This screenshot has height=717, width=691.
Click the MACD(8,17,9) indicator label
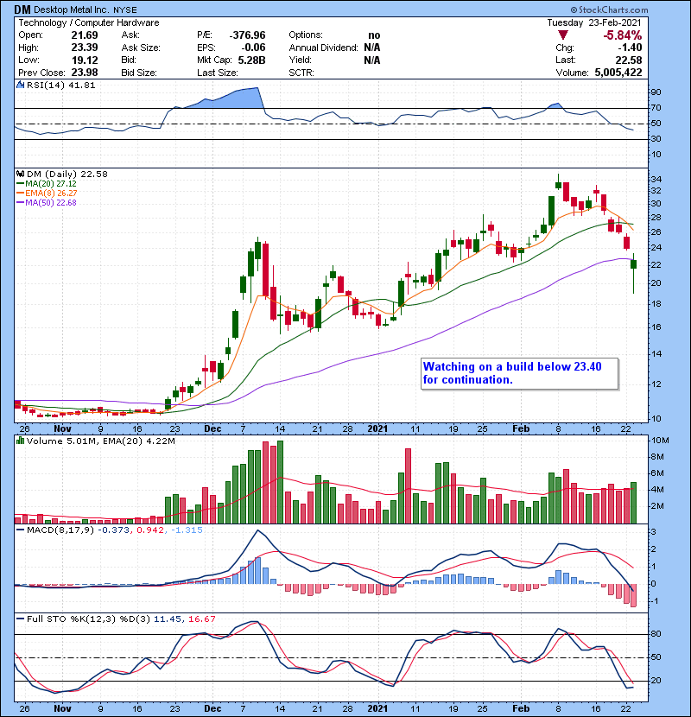coord(60,530)
